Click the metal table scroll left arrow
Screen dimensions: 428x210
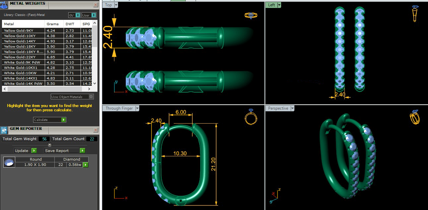[4, 89]
